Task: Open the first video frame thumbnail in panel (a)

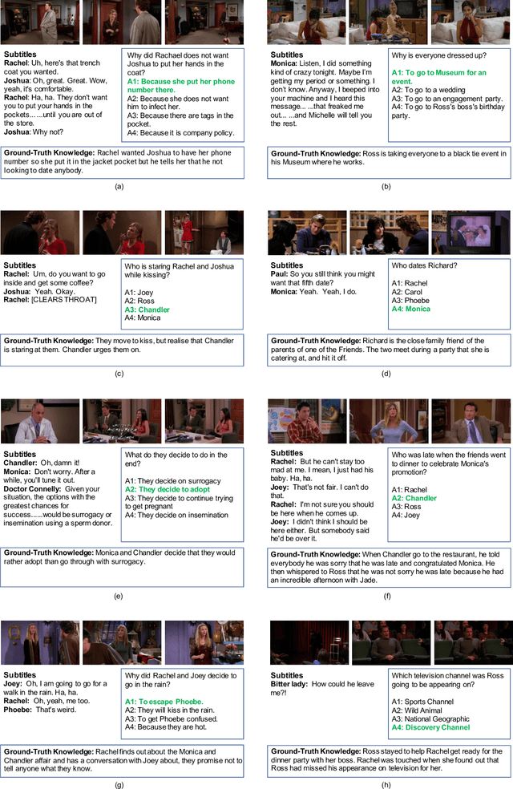Action: pos(40,22)
